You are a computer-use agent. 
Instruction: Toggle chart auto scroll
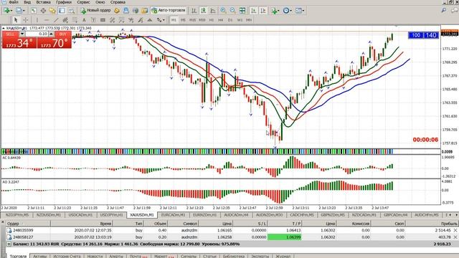[x=253, y=11]
